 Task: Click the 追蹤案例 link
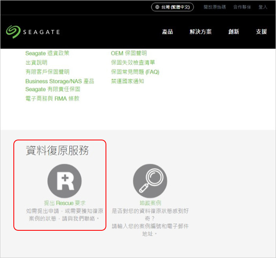pos(150,203)
